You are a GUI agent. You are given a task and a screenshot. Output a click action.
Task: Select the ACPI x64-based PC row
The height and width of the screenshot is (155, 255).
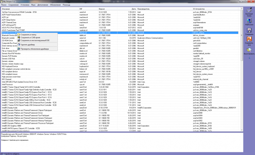tap(120, 25)
